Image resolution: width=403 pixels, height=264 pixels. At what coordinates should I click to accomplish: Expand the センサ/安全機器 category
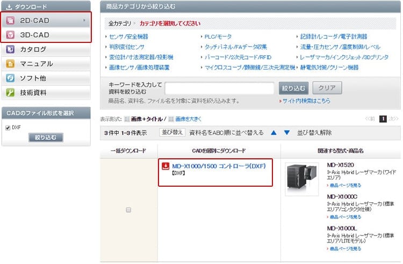[128, 36]
